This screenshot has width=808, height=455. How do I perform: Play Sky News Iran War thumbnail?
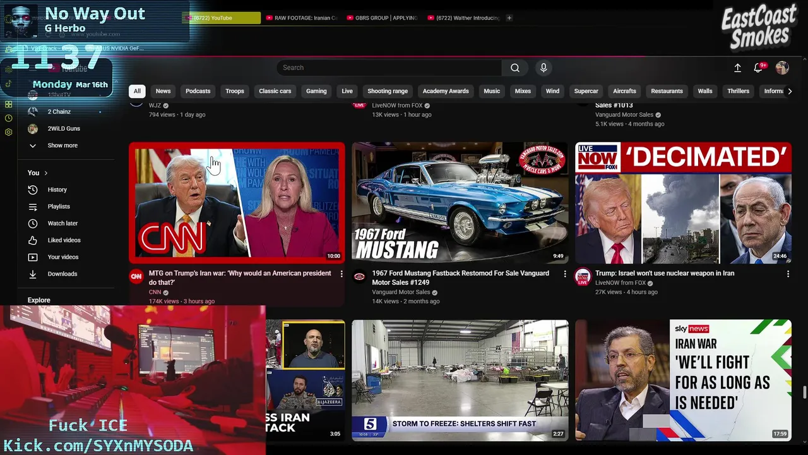(x=683, y=380)
